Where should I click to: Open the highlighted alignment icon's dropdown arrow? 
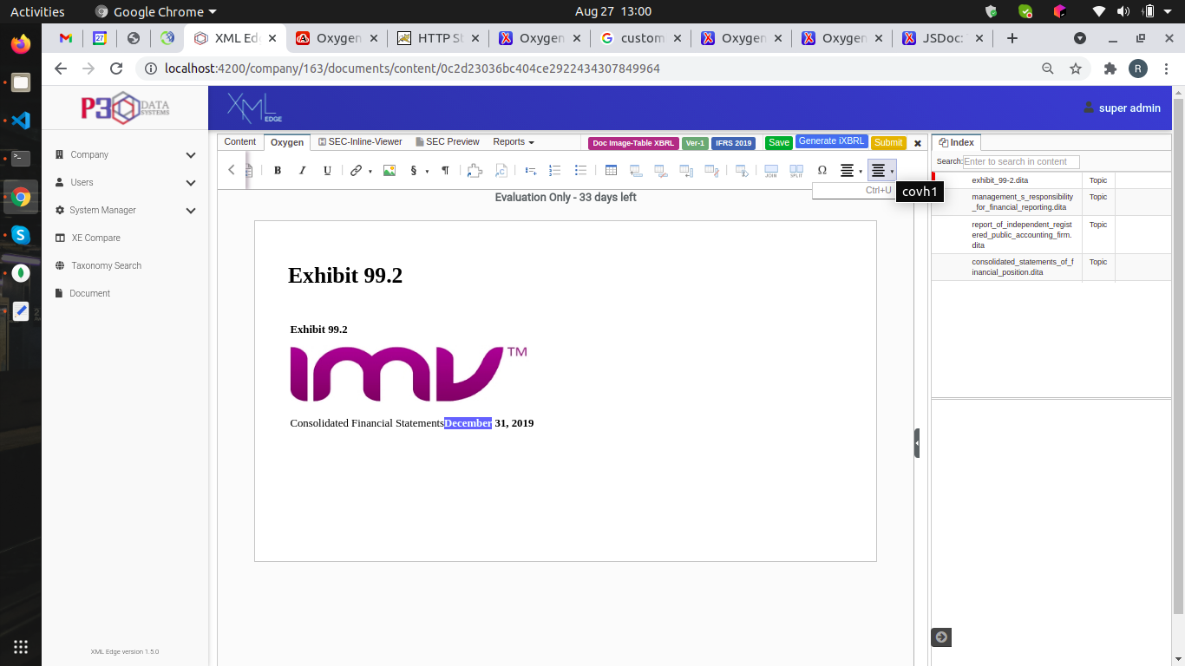(x=892, y=172)
